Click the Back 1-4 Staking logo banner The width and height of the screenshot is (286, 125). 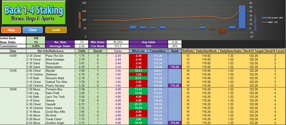(x=34, y=13)
